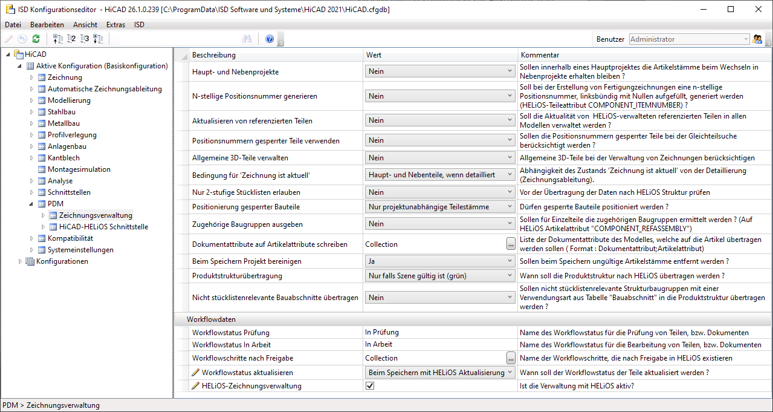Open the N-stellige Positionsnummer generieren dropdown
This screenshot has width=773, height=412.
tap(440, 96)
